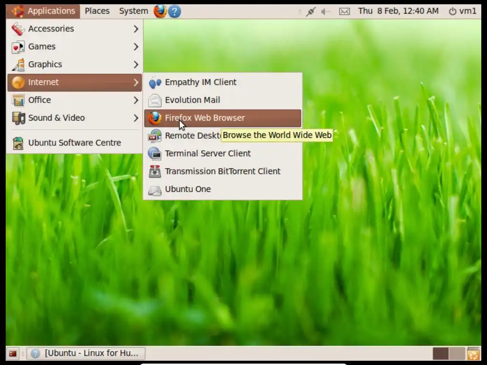The width and height of the screenshot is (487, 365).
Task: Select Internet menu entry
Action: pos(75,83)
